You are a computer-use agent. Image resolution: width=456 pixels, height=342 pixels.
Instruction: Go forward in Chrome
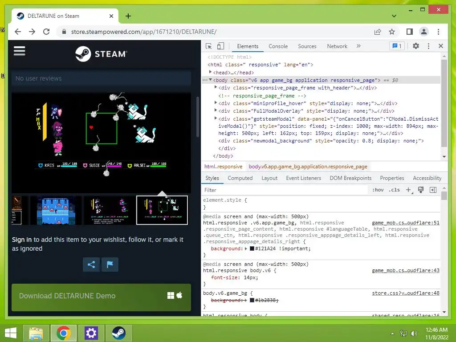[32, 32]
